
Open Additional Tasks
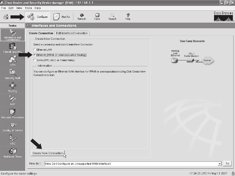click(13, 153)
